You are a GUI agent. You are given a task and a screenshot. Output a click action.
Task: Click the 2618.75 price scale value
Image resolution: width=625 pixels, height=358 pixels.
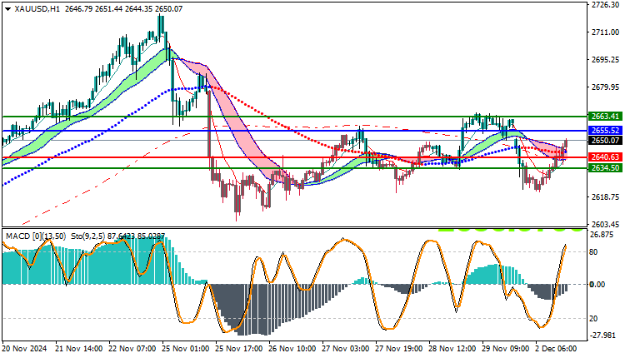point(606,197)
